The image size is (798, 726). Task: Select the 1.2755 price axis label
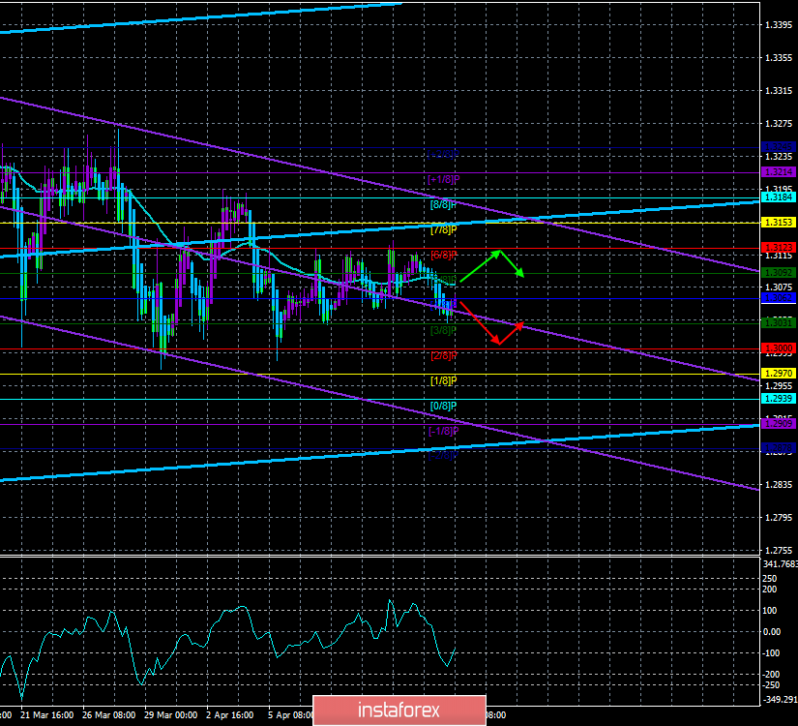(779, 551)
